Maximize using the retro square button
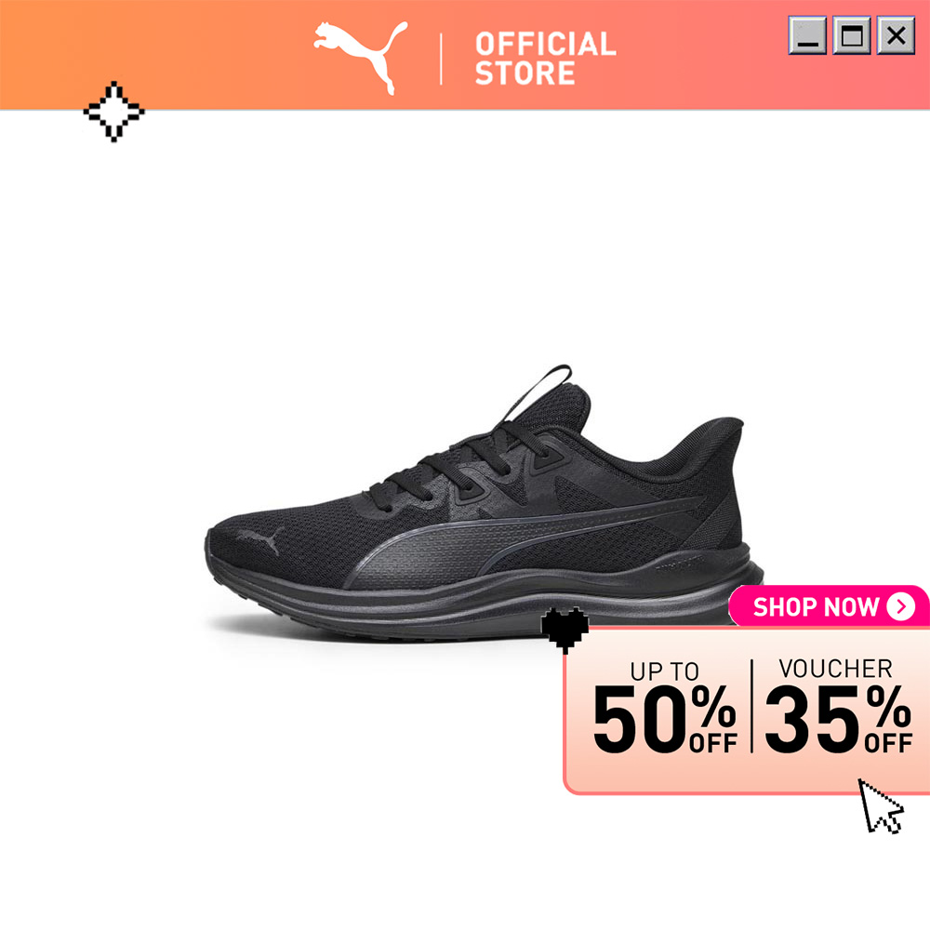Viewport: 930px width, 930px height. (852, 35)
